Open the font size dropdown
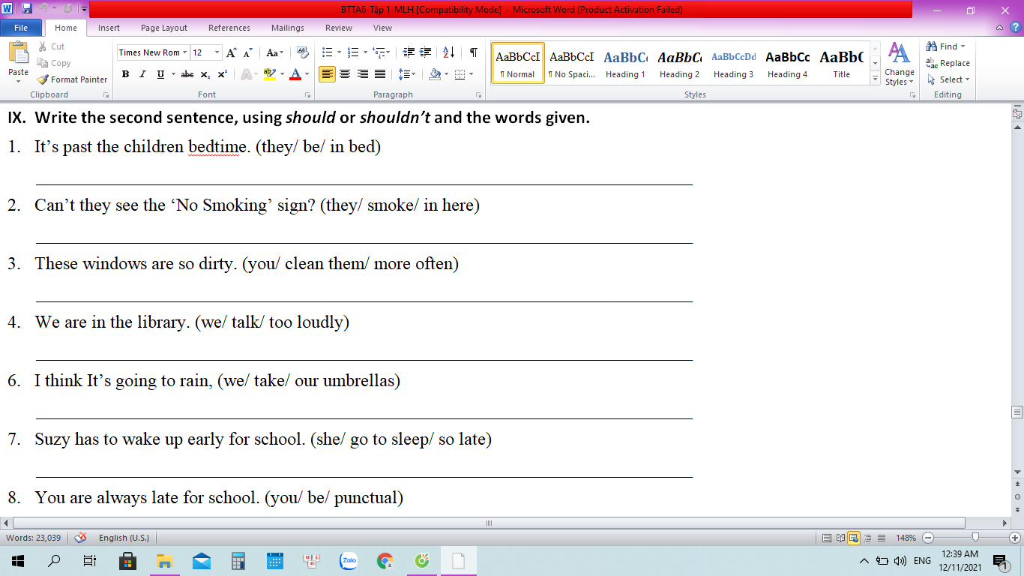Screen dimensions: 1024x576 coord(217,52)
